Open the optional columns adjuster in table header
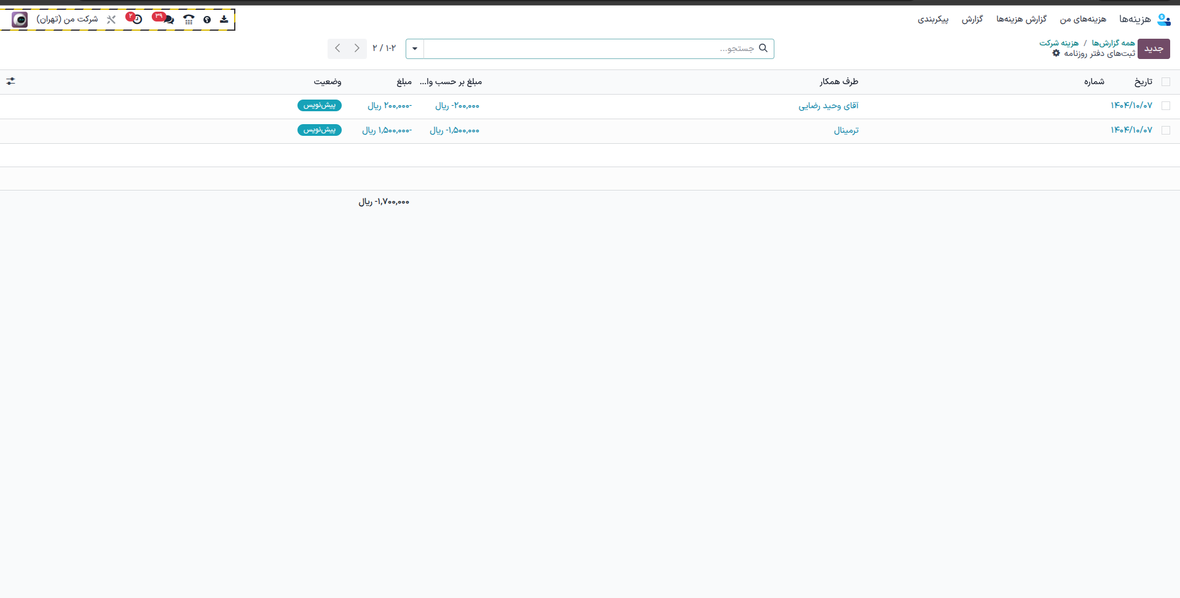Viewport: 1180px width, 598px height. [11, 81]
